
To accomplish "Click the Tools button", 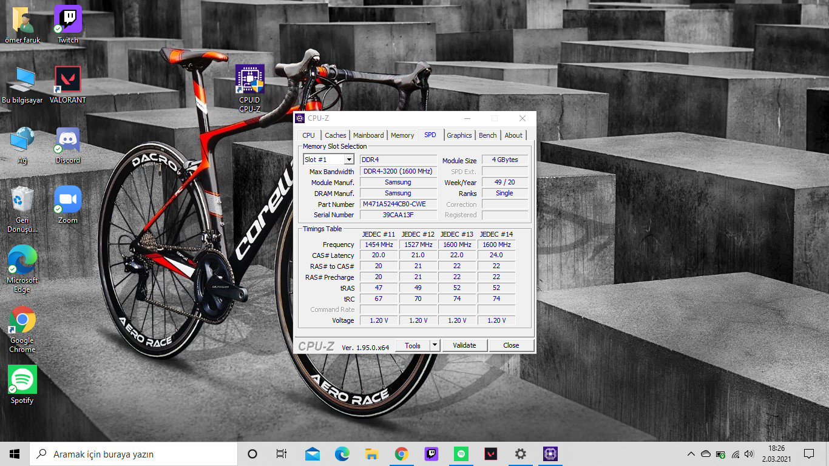I will coord(413,345).
